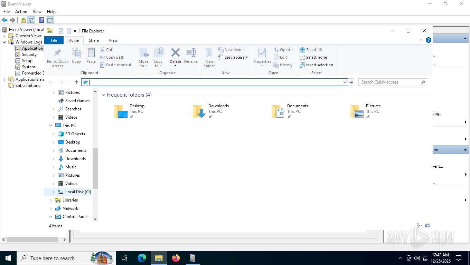Switch to the View ribbon tab

(113, 40)
